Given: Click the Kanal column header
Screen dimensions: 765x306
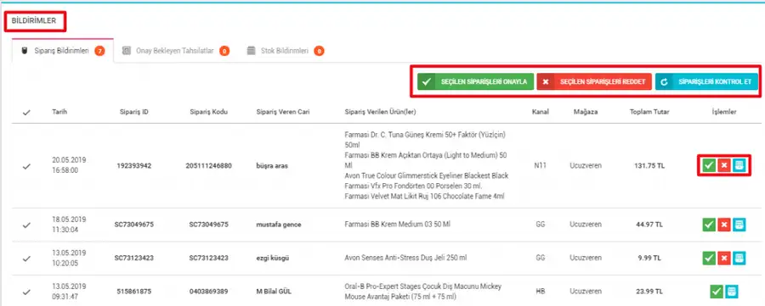Looking at the screenshot, I should [x=541, y=112].
